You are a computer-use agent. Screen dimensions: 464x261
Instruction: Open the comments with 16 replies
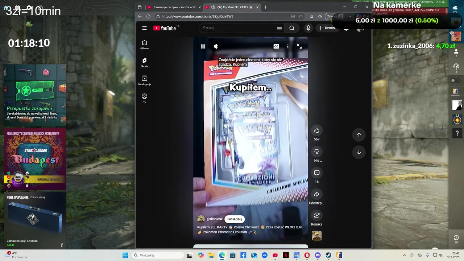tap(316, 173)
